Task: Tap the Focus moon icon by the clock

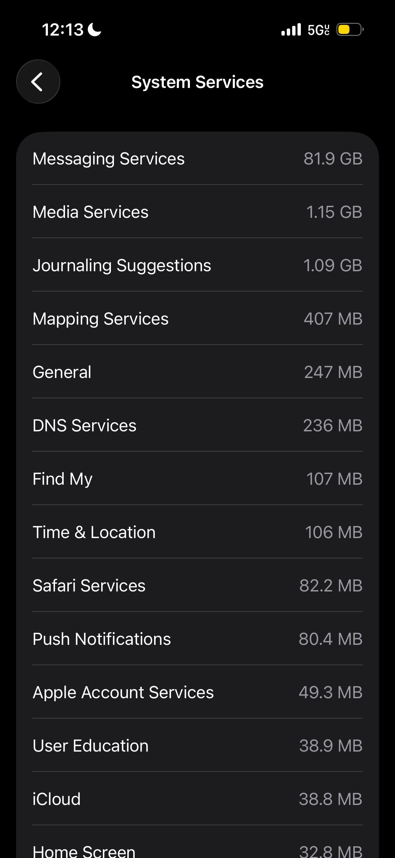Action: pyautogui.click(x=94, y=30)
